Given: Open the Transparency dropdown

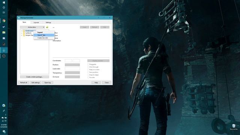Looking at the screenshot, I should [x=72, y=73].
